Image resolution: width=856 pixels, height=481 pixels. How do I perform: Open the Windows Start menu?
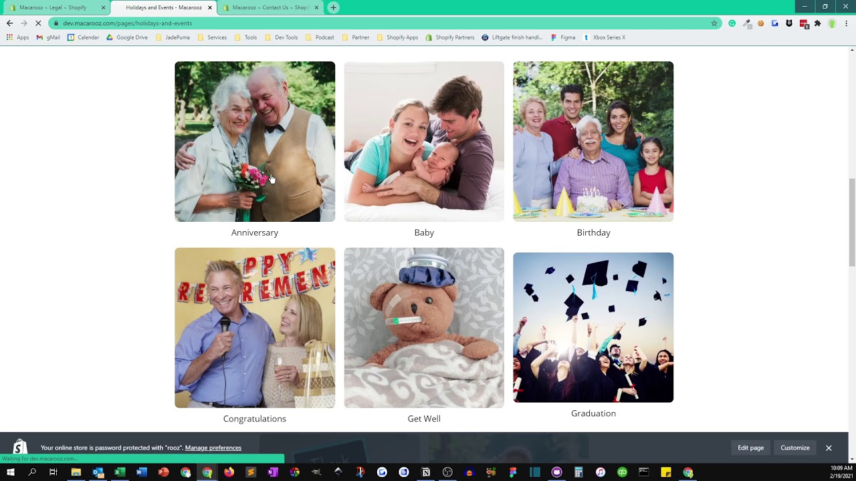pyautogui.click(x=11, y=472)
